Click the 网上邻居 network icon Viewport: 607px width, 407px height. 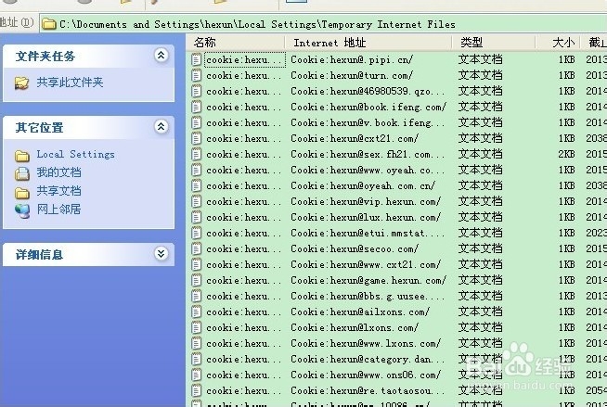22,211
